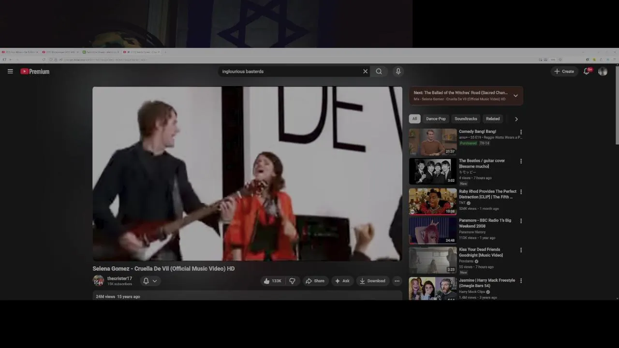This screenshot has width=619, height=348.
Task: Click the TV-14 rating badge
Action: (x=485, y=143)
